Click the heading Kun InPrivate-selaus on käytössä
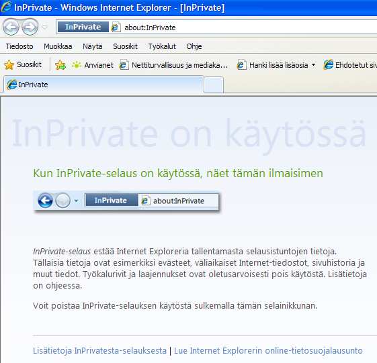Viewport: 377px width, 363px height. pyautogui.click(x=178, y=173)
